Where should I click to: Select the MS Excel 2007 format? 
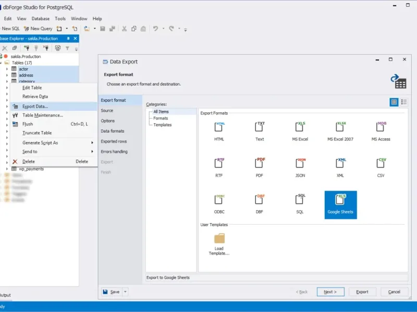coord(340,132)
